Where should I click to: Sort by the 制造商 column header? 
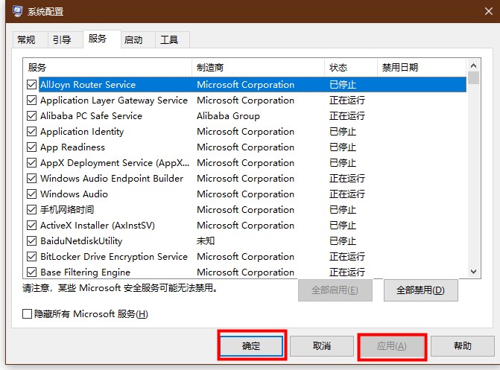[257, 67]
